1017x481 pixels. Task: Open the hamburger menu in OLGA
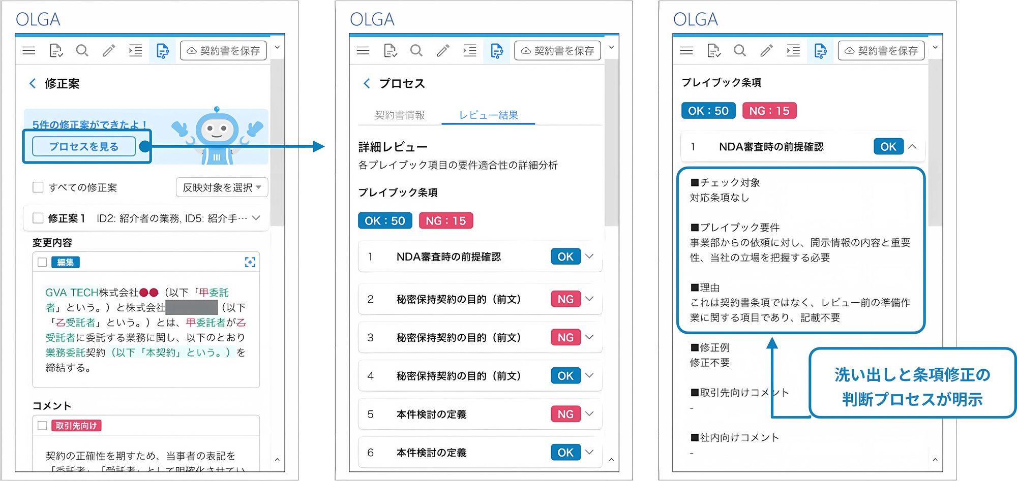[29, 50]
